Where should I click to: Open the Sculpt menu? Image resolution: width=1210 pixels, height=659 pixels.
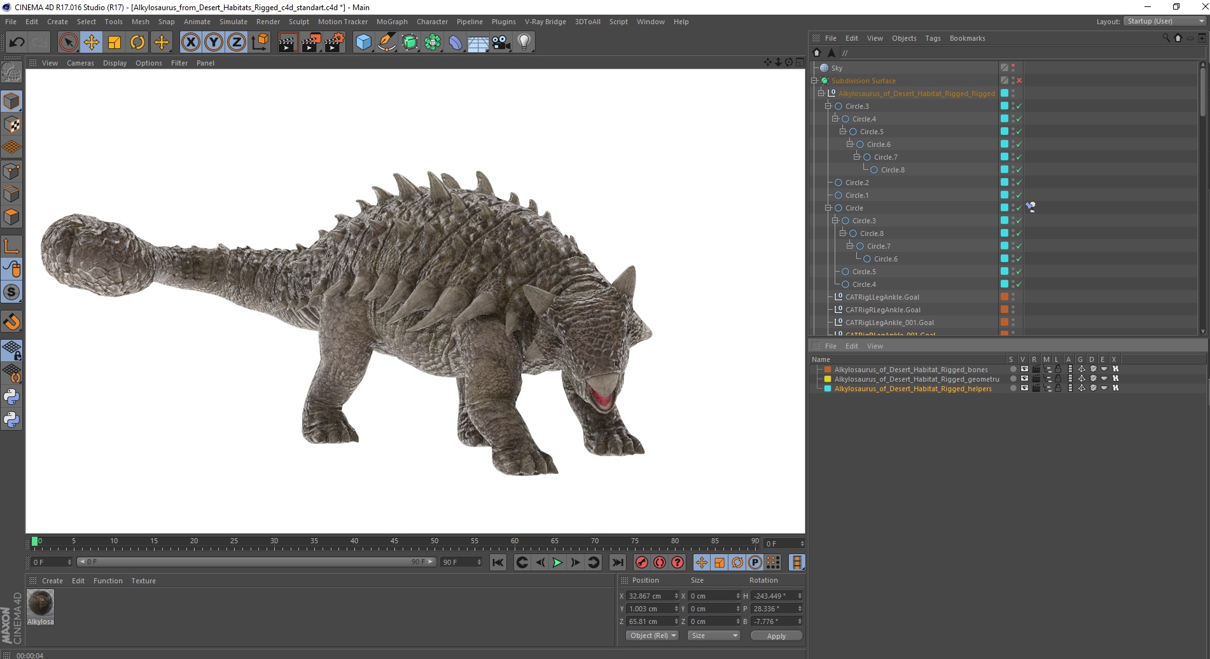click(x=298, y=22)
